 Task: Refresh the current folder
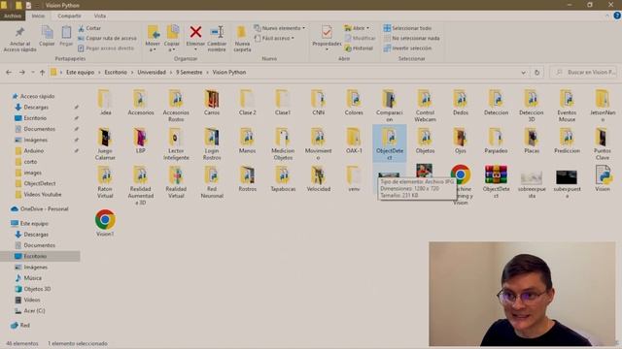[x=536, y=73]
